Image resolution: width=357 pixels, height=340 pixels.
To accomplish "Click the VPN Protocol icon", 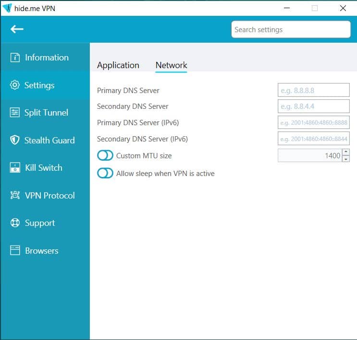I will 15,195.
